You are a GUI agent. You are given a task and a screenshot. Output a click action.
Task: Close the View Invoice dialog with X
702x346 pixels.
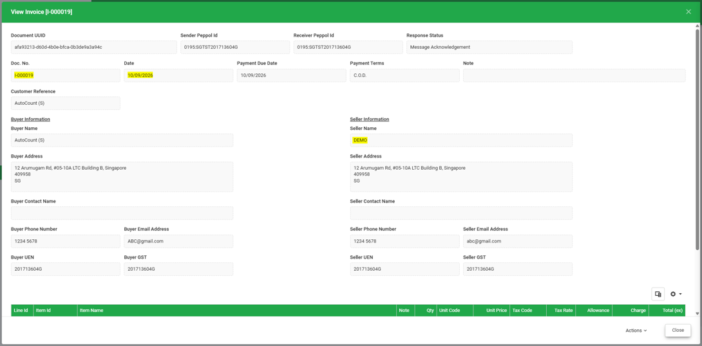tap(688, 12)
